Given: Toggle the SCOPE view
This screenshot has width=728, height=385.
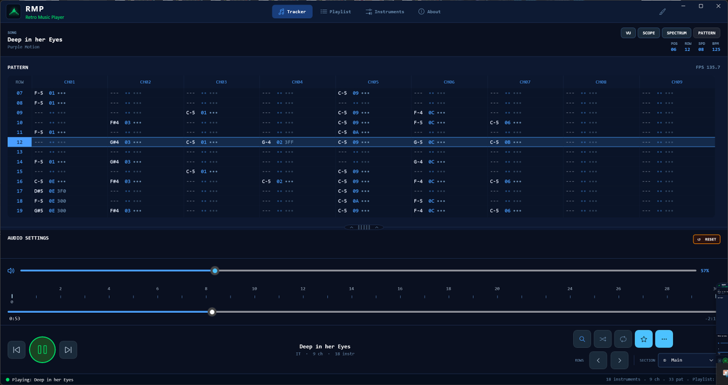Looking at the screenshot, I should coord(649,33).
